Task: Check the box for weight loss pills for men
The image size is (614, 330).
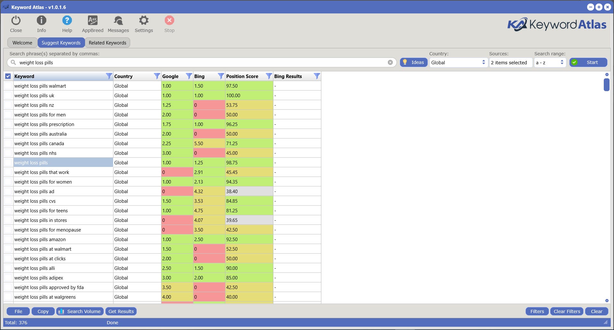Action: click(8, 114)
